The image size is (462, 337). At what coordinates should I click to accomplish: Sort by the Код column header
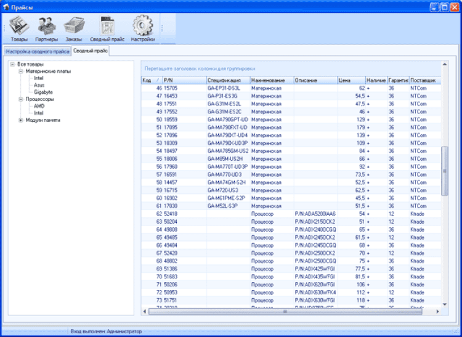point(152,80)
